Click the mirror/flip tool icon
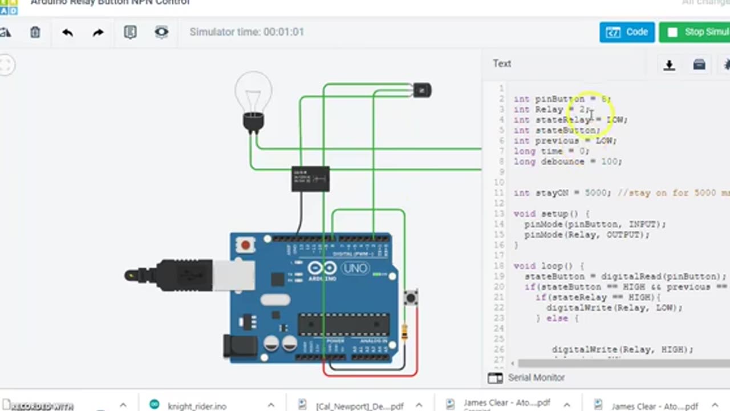This screenshot has height=411, width=730. (5, 33)
